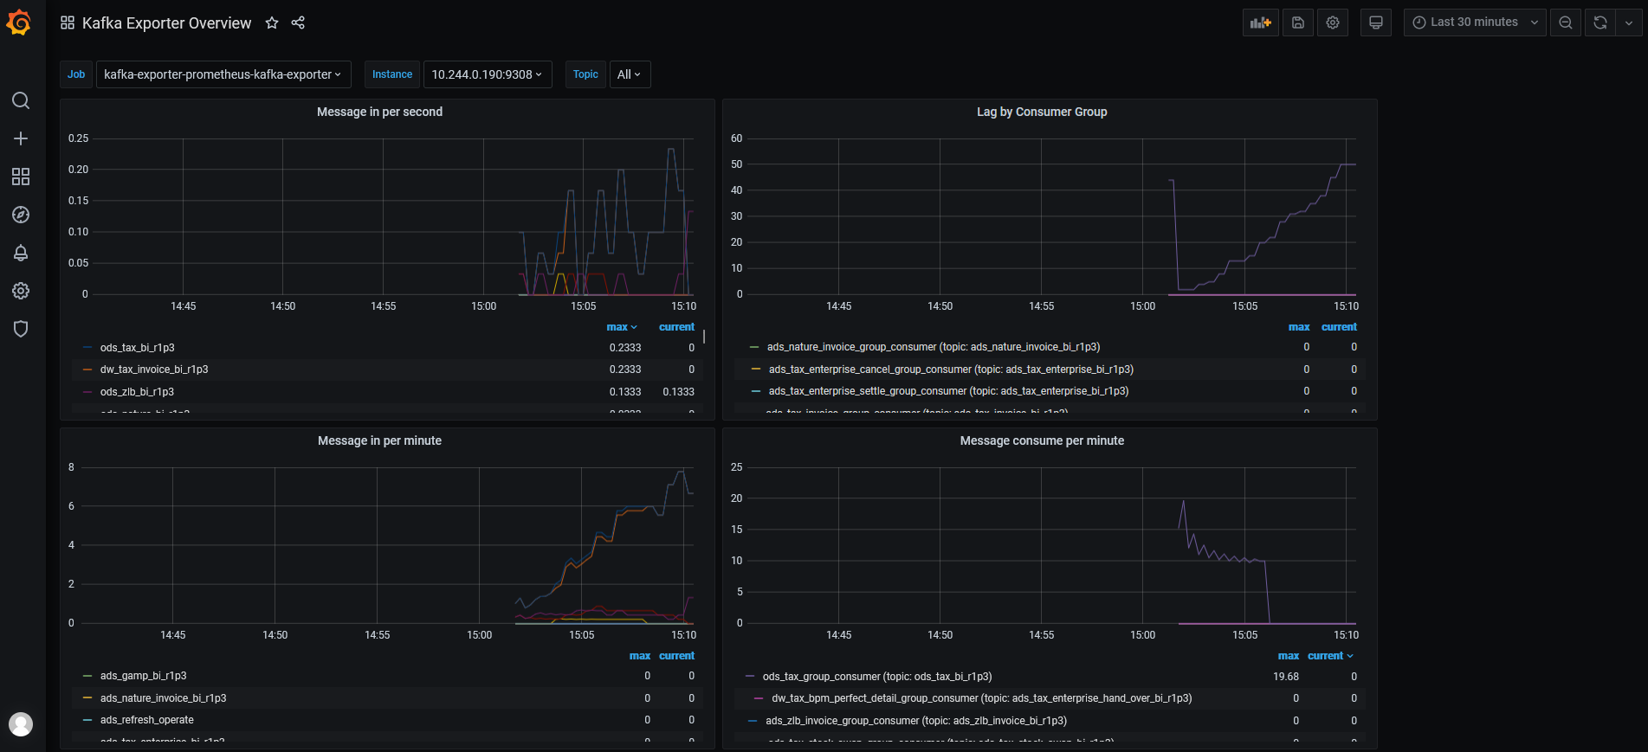1648x752 pixels.
Task: Open Server Admin shield icon
Action: [21, 329]
